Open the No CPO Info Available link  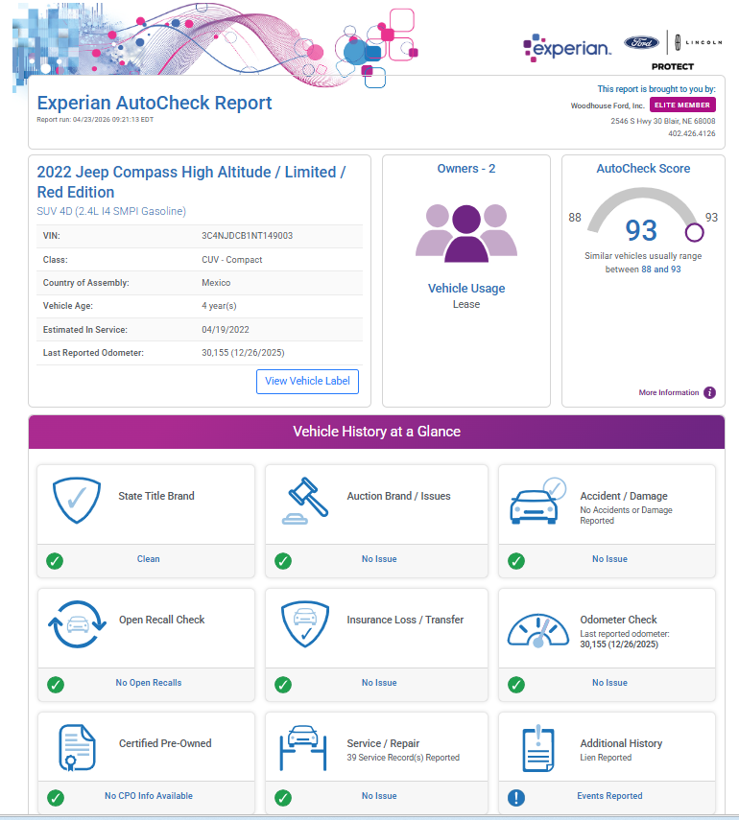[x=149, y=796]
